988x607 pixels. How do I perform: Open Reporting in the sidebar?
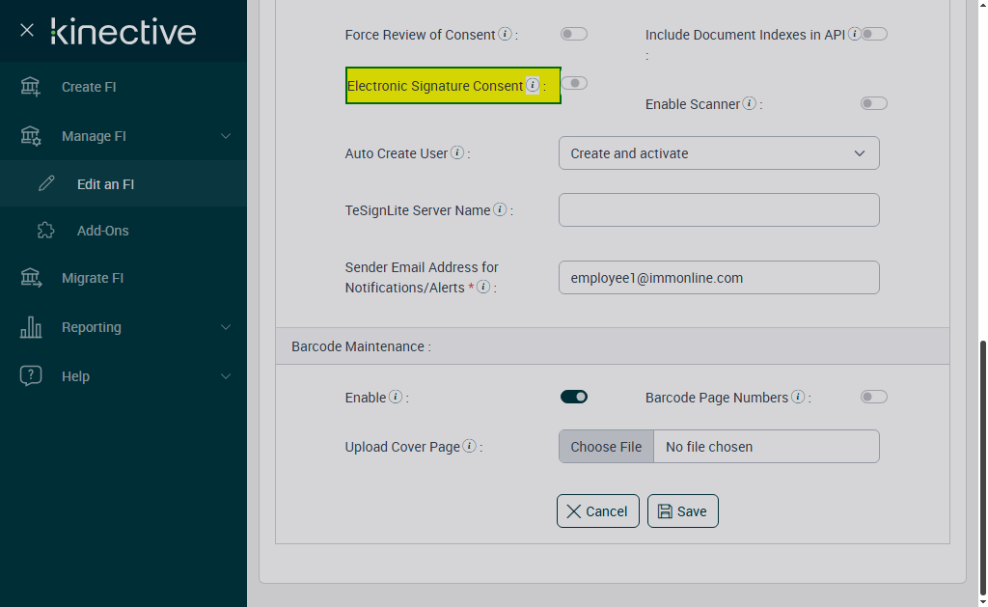123,327
